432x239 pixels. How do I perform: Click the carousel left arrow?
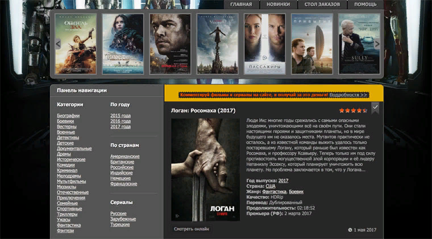coord(58,44)
